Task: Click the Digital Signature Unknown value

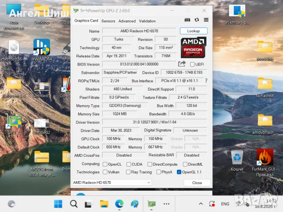Action: coord(190,130)
